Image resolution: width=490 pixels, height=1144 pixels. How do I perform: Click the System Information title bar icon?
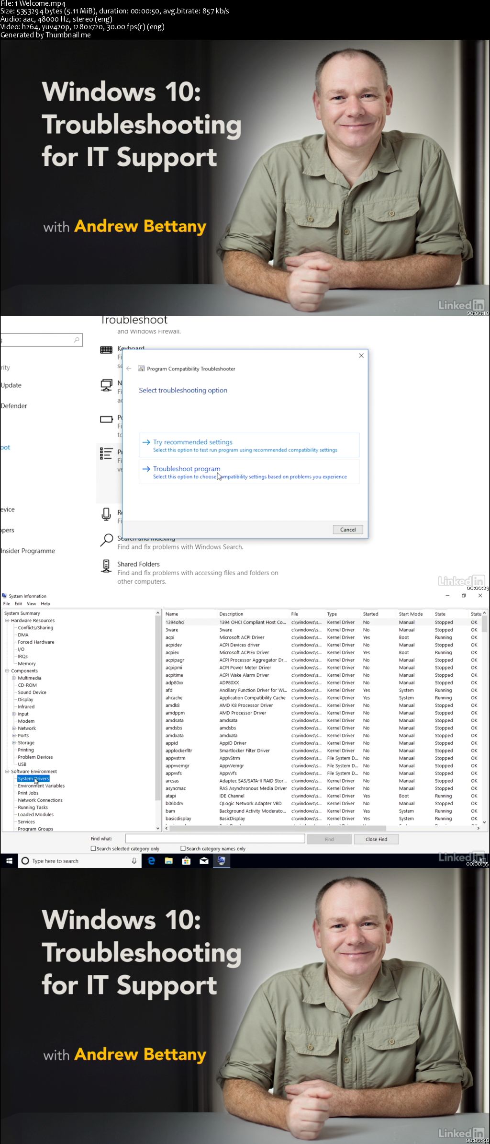(x=4, y=596)
